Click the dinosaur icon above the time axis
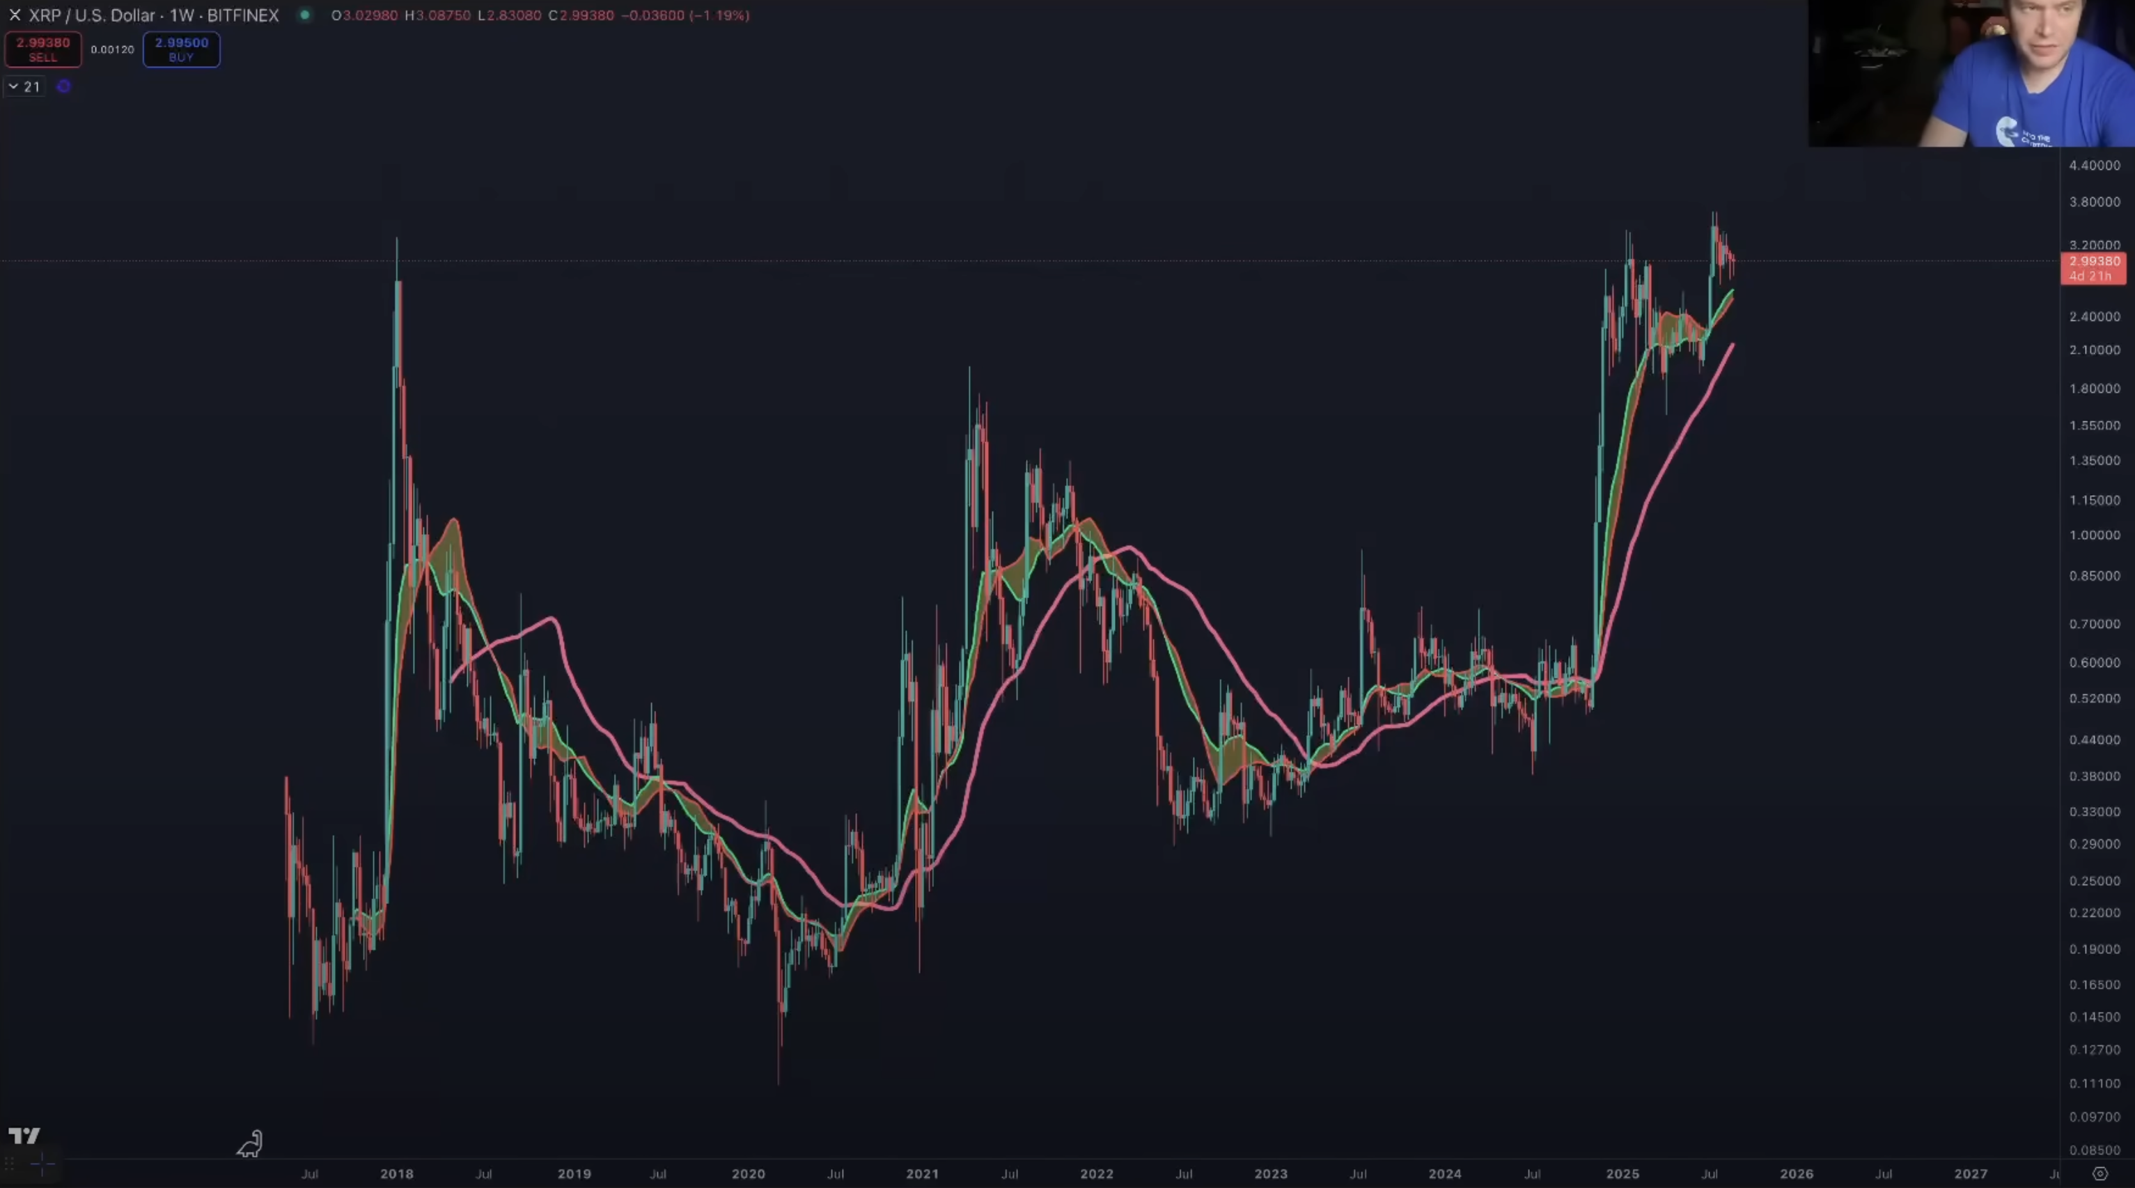2135x1188 pixels. point(249,1145)
